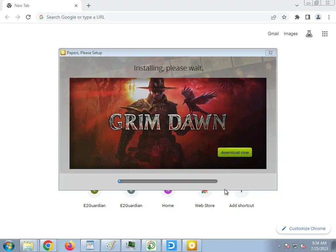336x252 pixels.
Task: Open the Images link
Action: [291, 34]
